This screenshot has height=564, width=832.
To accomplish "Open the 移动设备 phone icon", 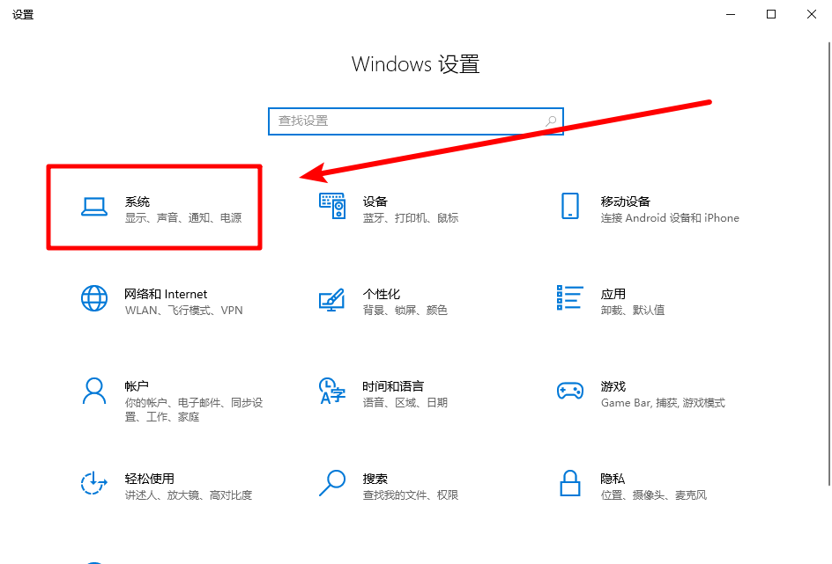I will [x=570, y=206].
